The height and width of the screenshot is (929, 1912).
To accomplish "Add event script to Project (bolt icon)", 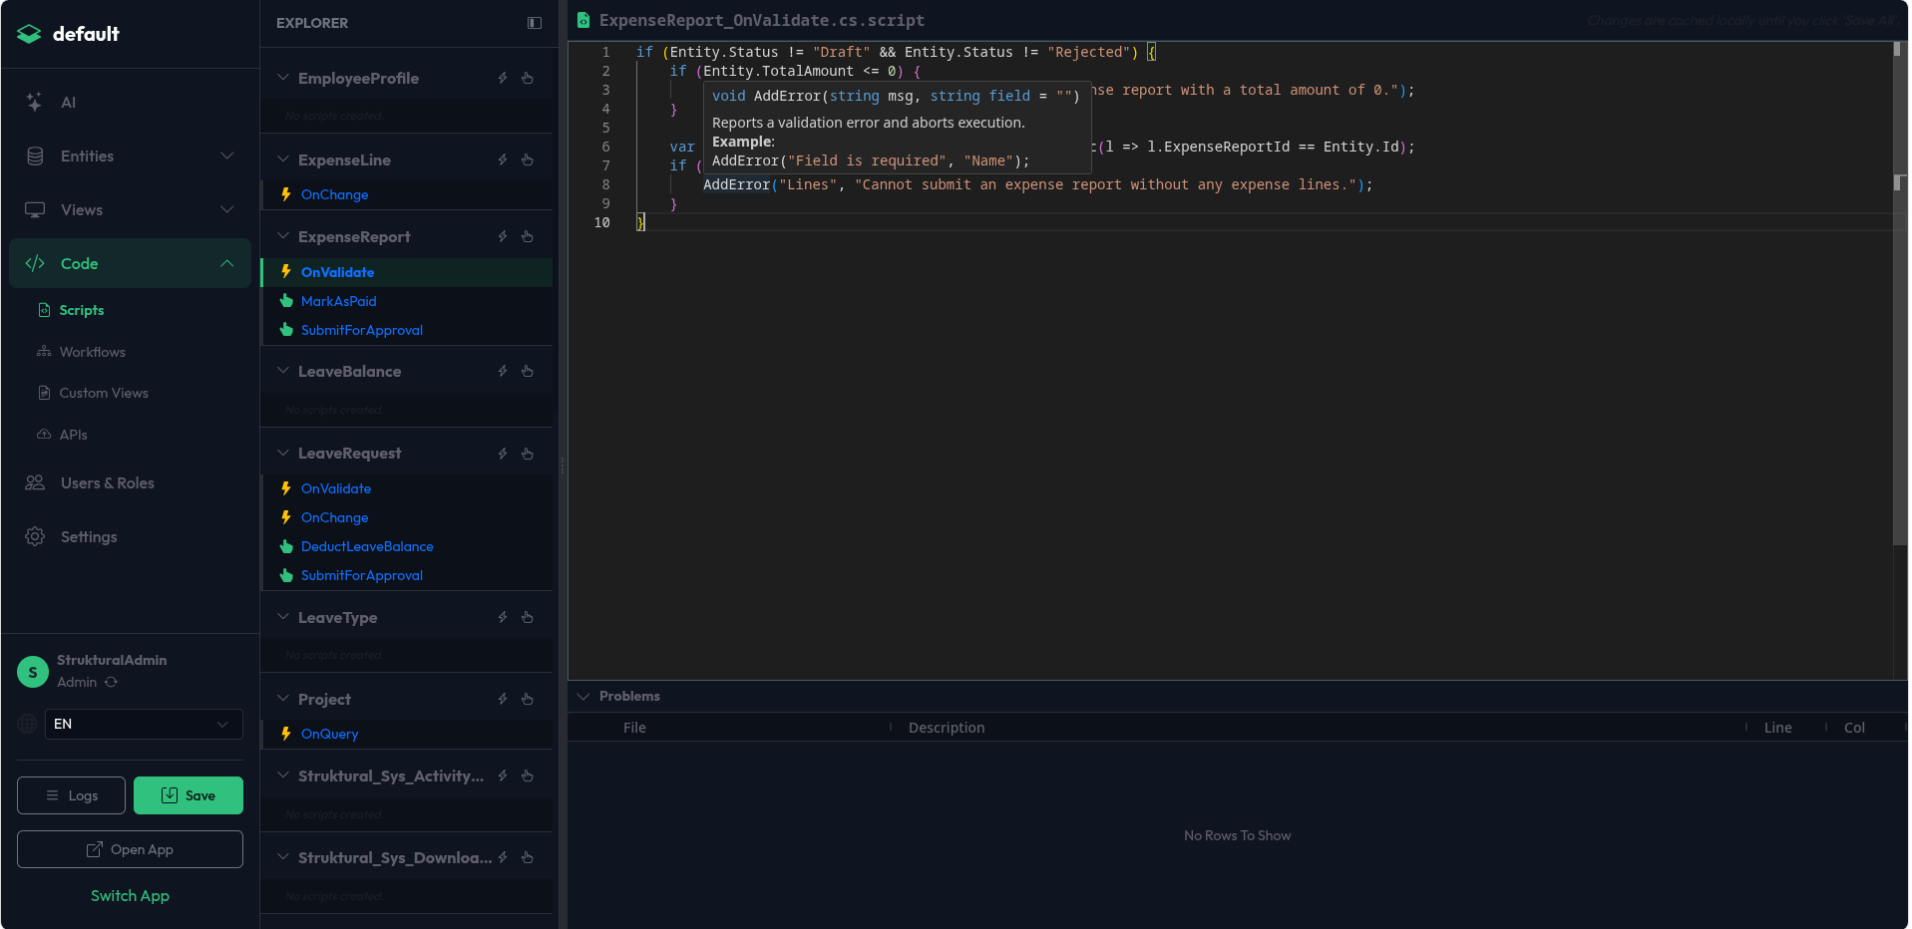I will click(x=503, y=699).
